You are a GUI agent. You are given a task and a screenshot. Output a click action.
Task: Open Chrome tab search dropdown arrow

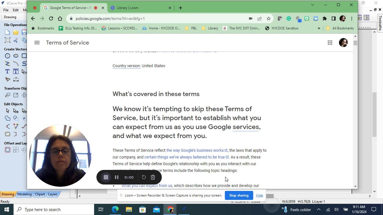pos(312,5)
